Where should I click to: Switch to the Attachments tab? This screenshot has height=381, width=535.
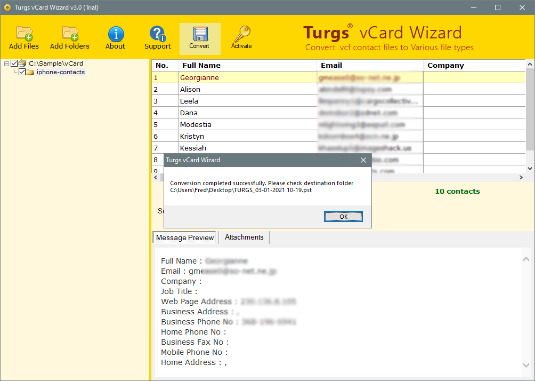click(244, 237)
